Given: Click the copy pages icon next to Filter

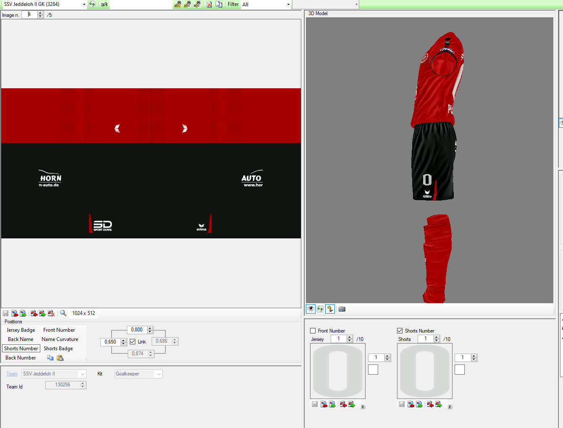Looking at the screenshot, I should [x=219, y=4].
